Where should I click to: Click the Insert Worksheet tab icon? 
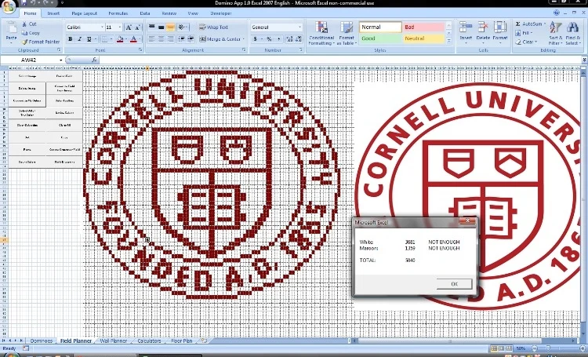[204, 341]
